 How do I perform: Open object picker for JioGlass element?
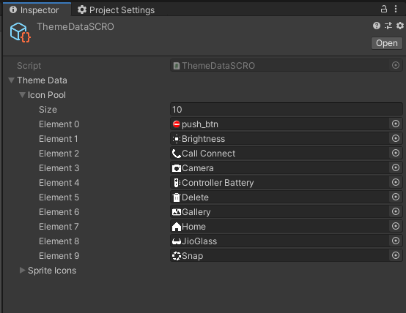(x=396, y=241)
